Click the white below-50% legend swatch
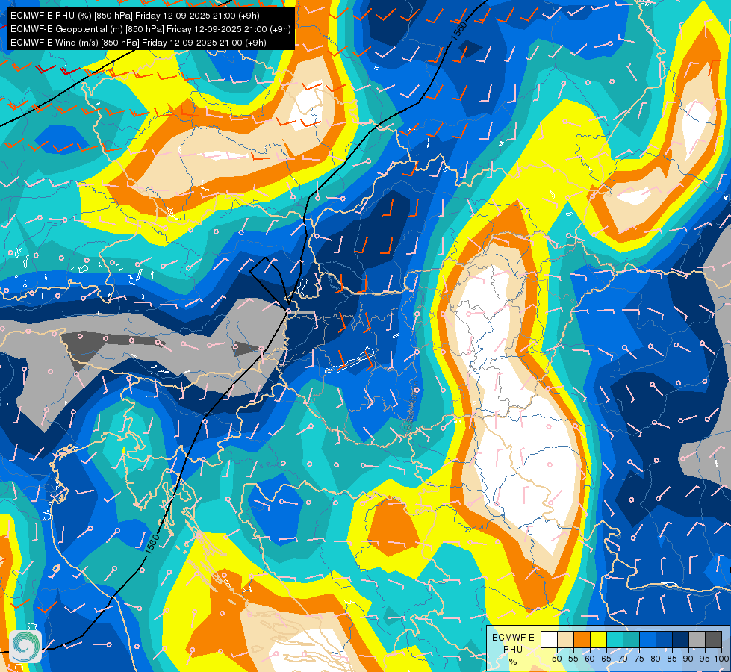 (549, 639)
